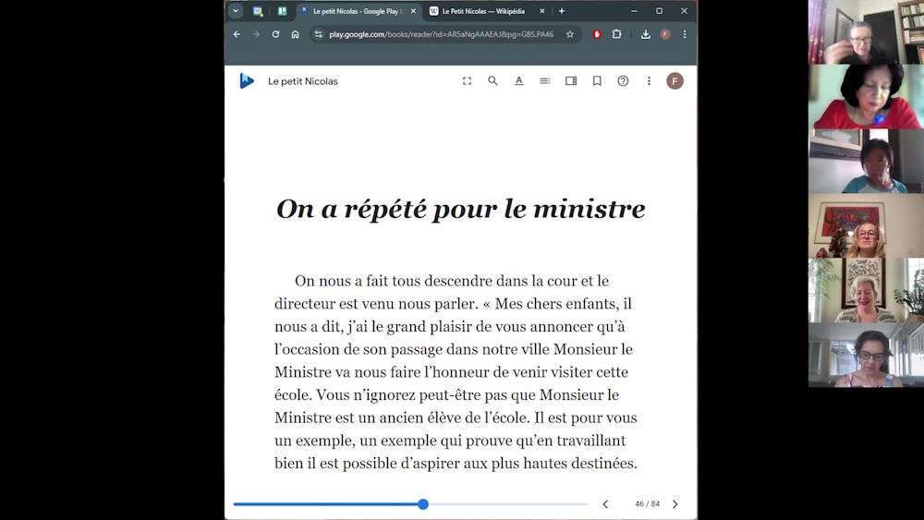Open red extension icon in toolbar
The width and height of the screenshot is (924, 520).
pyautogui.click(x=597, y=34)
